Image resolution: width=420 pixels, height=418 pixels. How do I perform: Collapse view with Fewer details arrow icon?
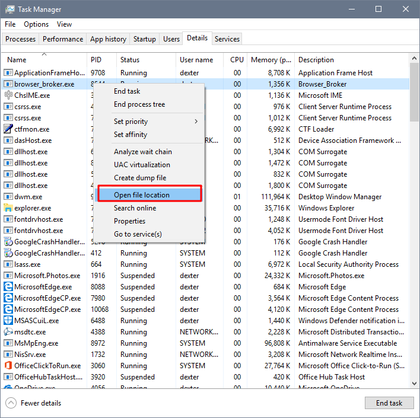(11, 403)
